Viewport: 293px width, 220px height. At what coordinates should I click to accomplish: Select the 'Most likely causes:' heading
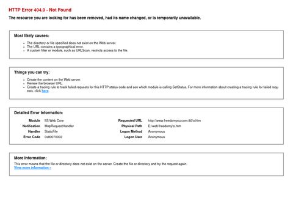pos(32,35)
